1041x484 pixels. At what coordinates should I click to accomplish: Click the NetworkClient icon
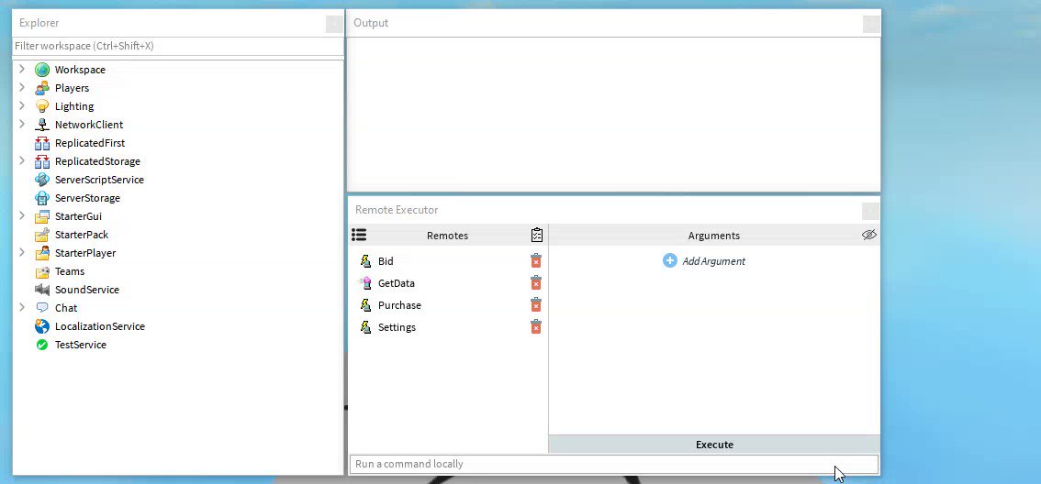click(42, 125)
